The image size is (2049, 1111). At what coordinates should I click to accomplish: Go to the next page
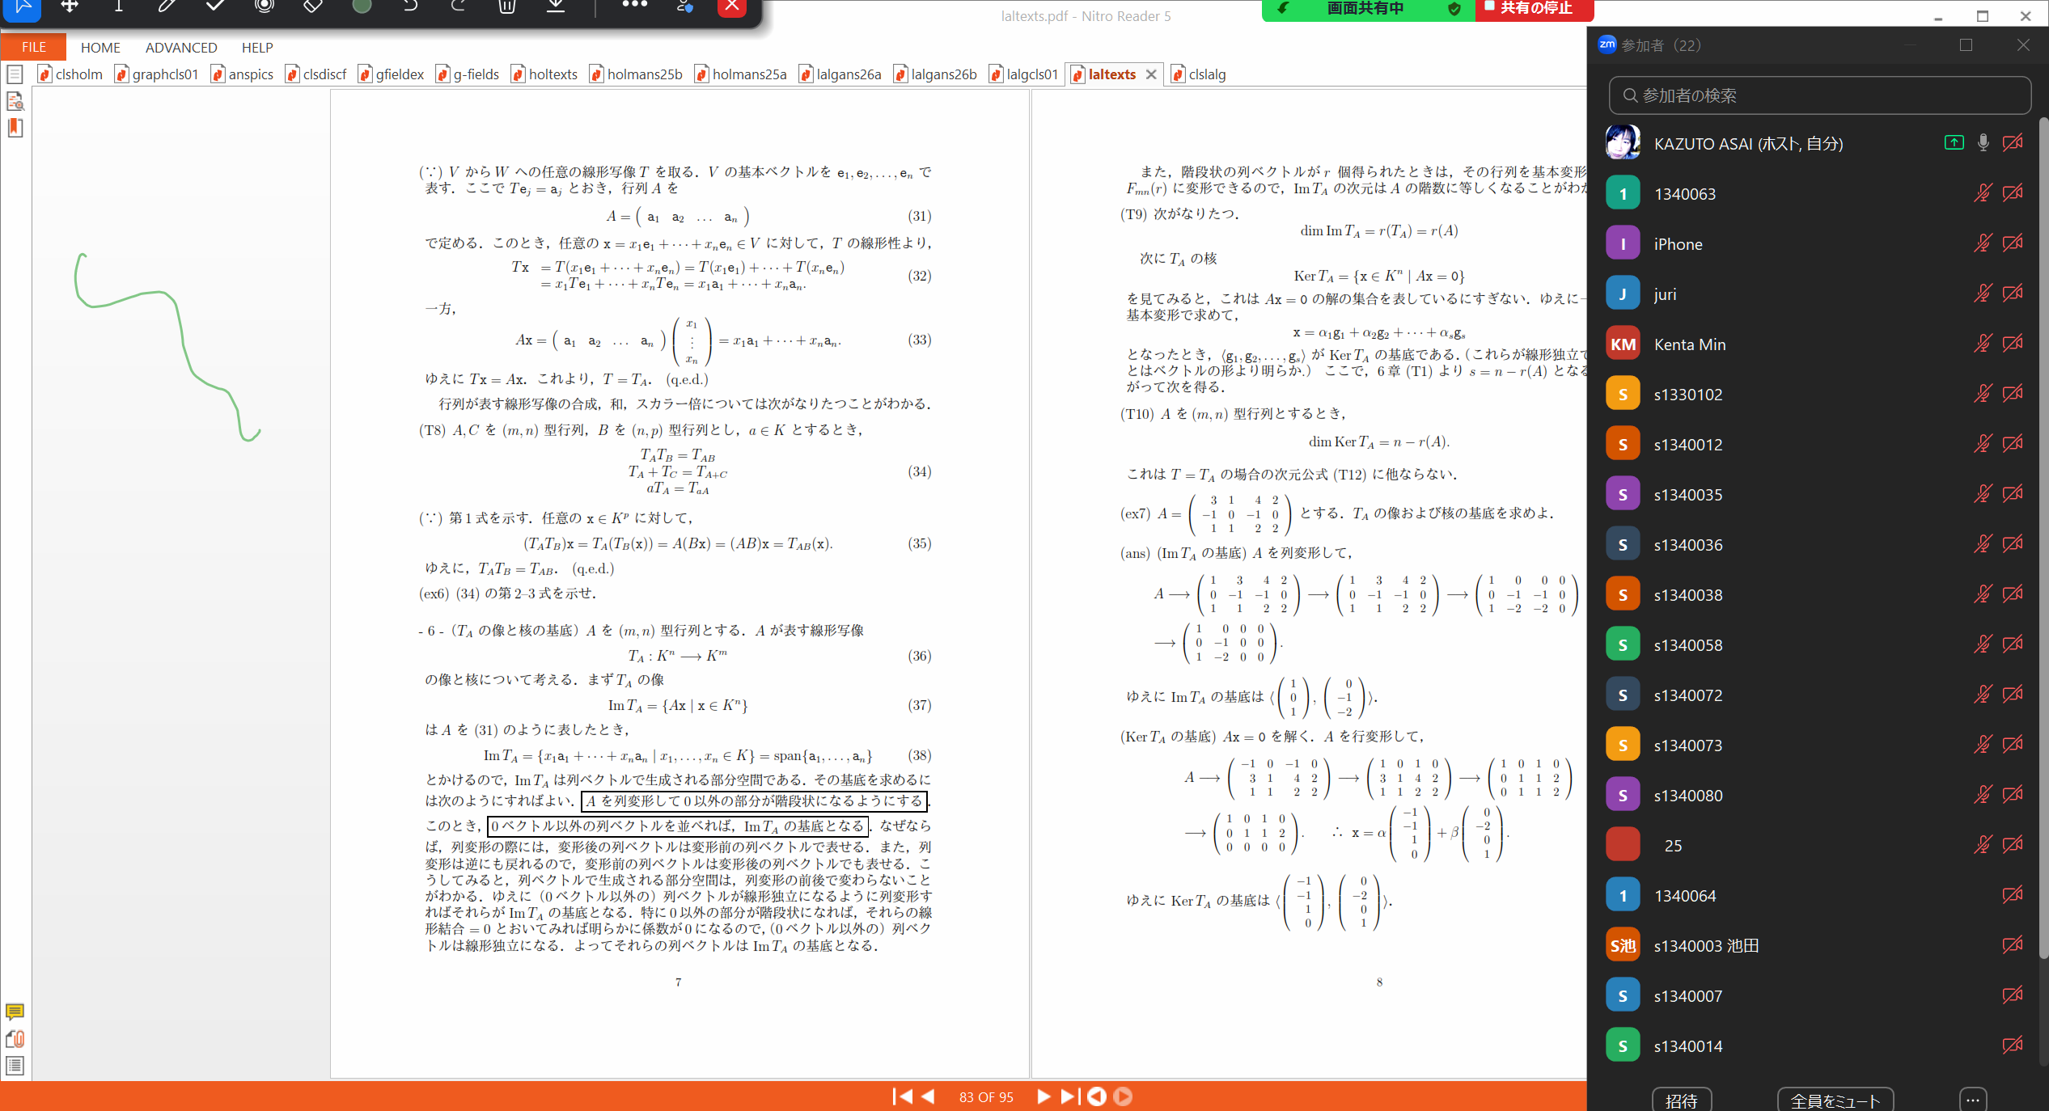click(1044, 1096)
